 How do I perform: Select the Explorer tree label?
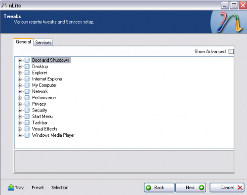pyautogui.click(x=40, y=73)
